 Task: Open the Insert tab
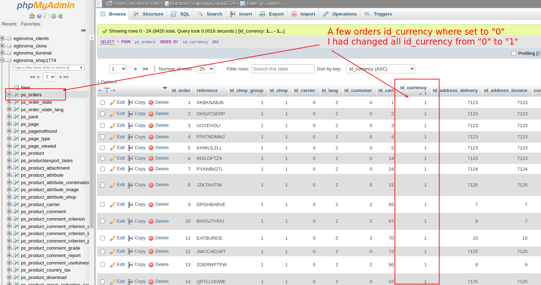pyautogui.click(x=241, y=14)
